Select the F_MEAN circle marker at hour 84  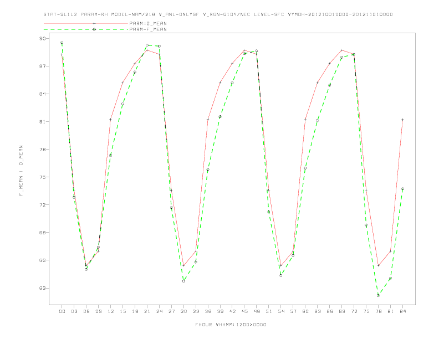[402, 189]
